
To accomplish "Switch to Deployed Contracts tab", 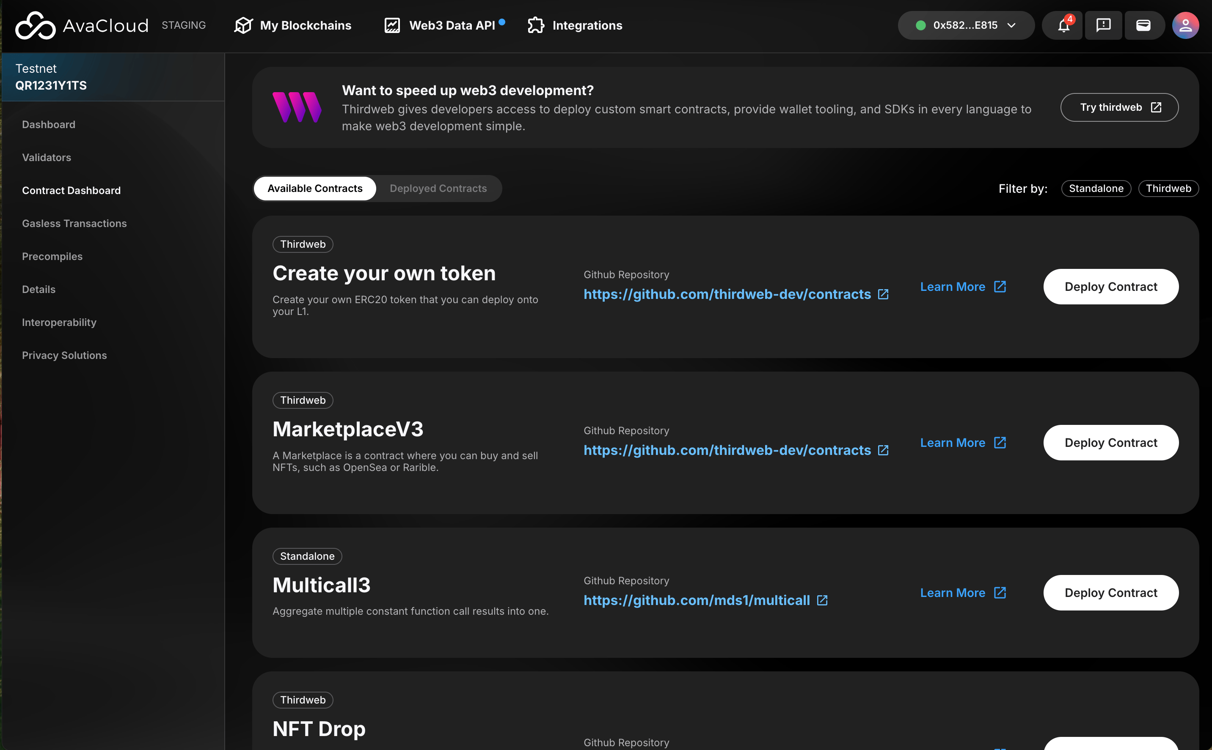I will pos(438,189).
